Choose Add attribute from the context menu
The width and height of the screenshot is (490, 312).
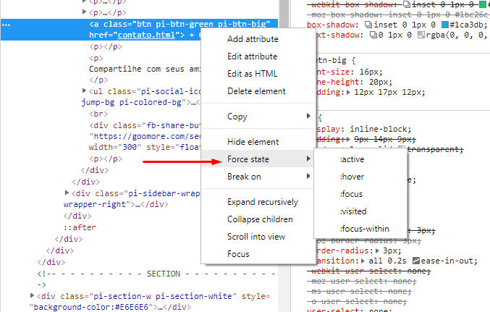[x=258, y=39]
